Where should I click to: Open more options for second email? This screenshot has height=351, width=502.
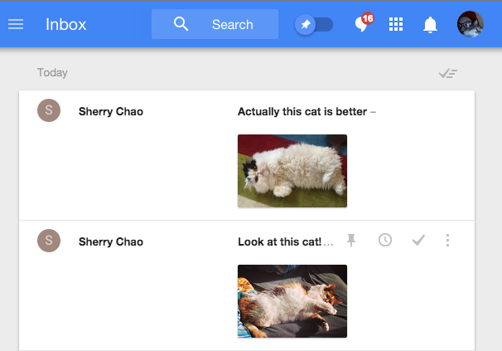point(448,241)
